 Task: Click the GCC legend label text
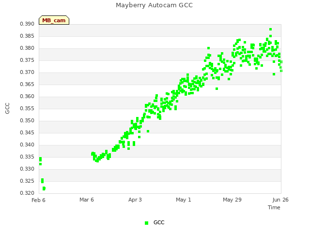(x=159, y=222)
